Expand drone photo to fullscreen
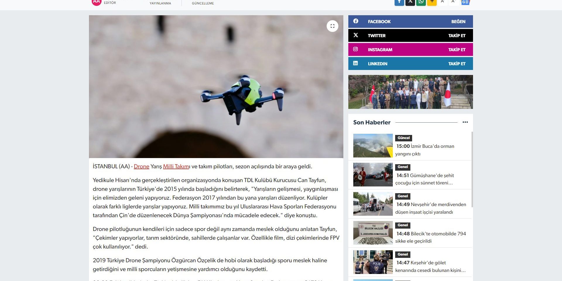This screenshot has width=562, height=281. pos(332,26)
